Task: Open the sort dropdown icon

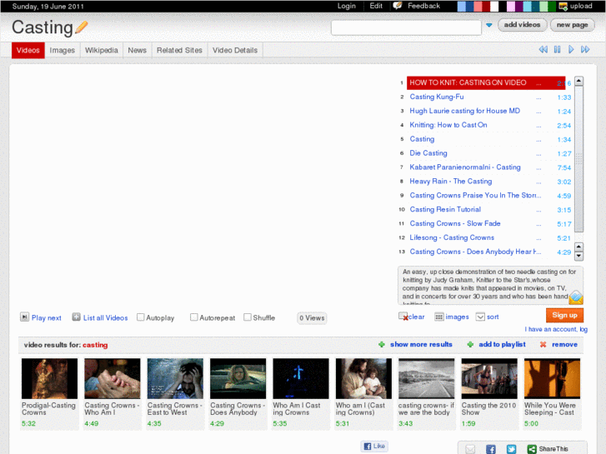Action: (480, 317)
